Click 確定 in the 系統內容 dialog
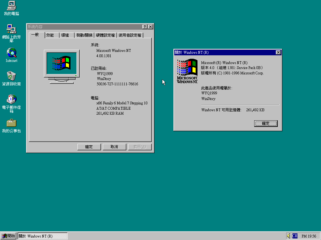Screen dimensions: 321x240 [89, 147]
